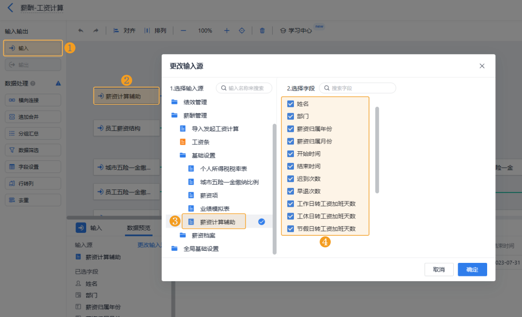522x317 pixels.
Task: Click the zoom out minus icon
Action: pyautogui.click(x=184, y=30)
